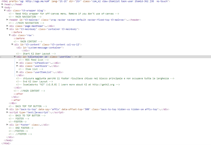Image resolution: width=211 pixels, height=145 pixels.
Task: Click the '//MAIN NAVIGATION' closing comment
Action: [x=26, y=23]
